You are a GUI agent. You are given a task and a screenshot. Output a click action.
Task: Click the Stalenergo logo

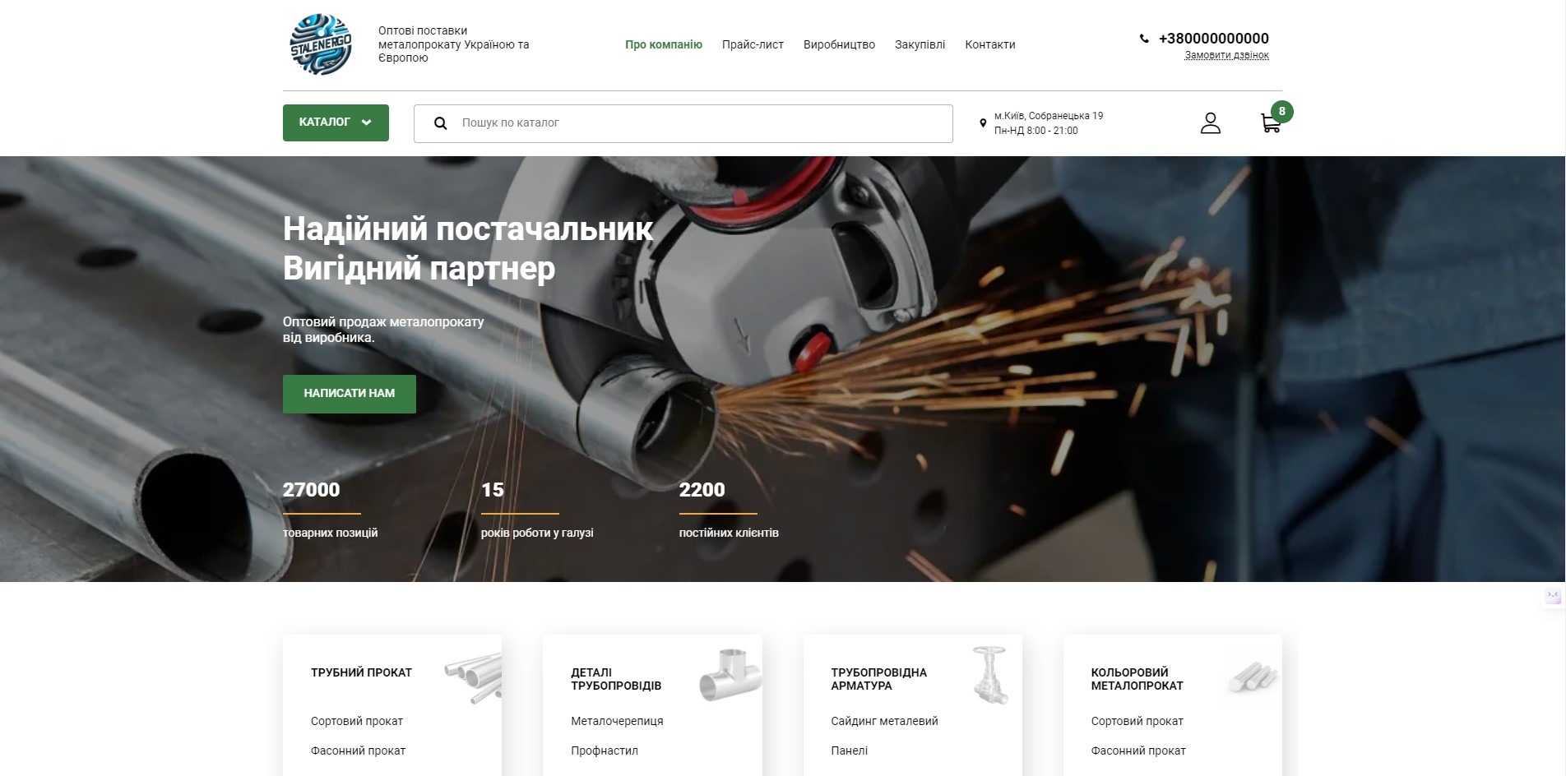pyautogui.click(x=321, y=44)
